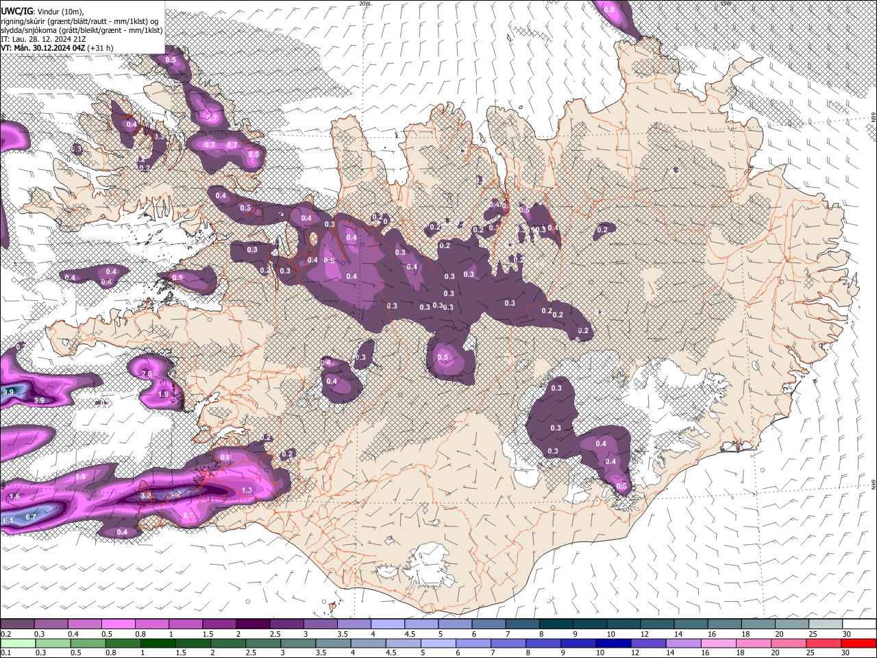Click the '2.5' label under the upper scale
The image size is (877, 658).
(275, 634)
